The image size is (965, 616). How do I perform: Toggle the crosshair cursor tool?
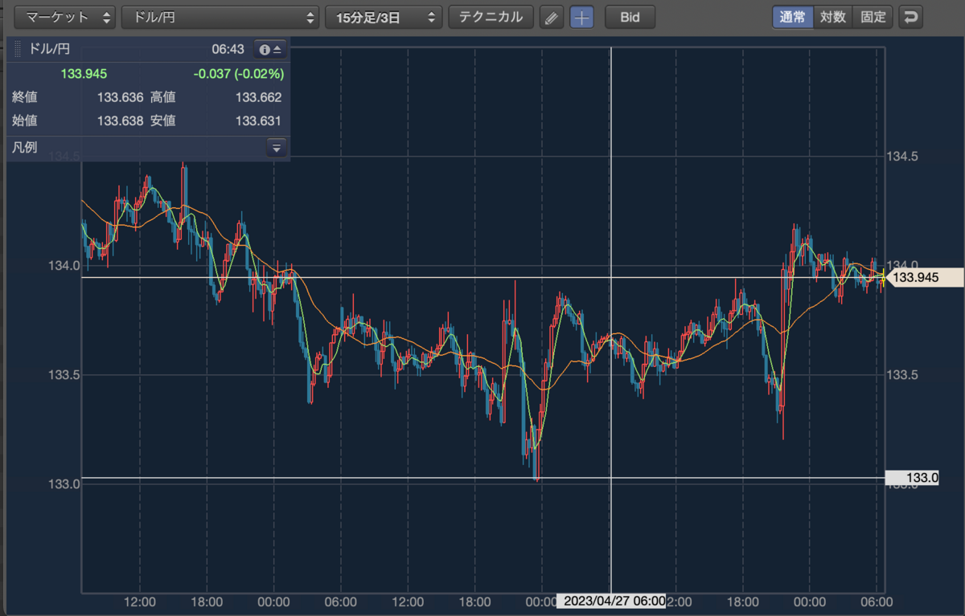point(581,17)
